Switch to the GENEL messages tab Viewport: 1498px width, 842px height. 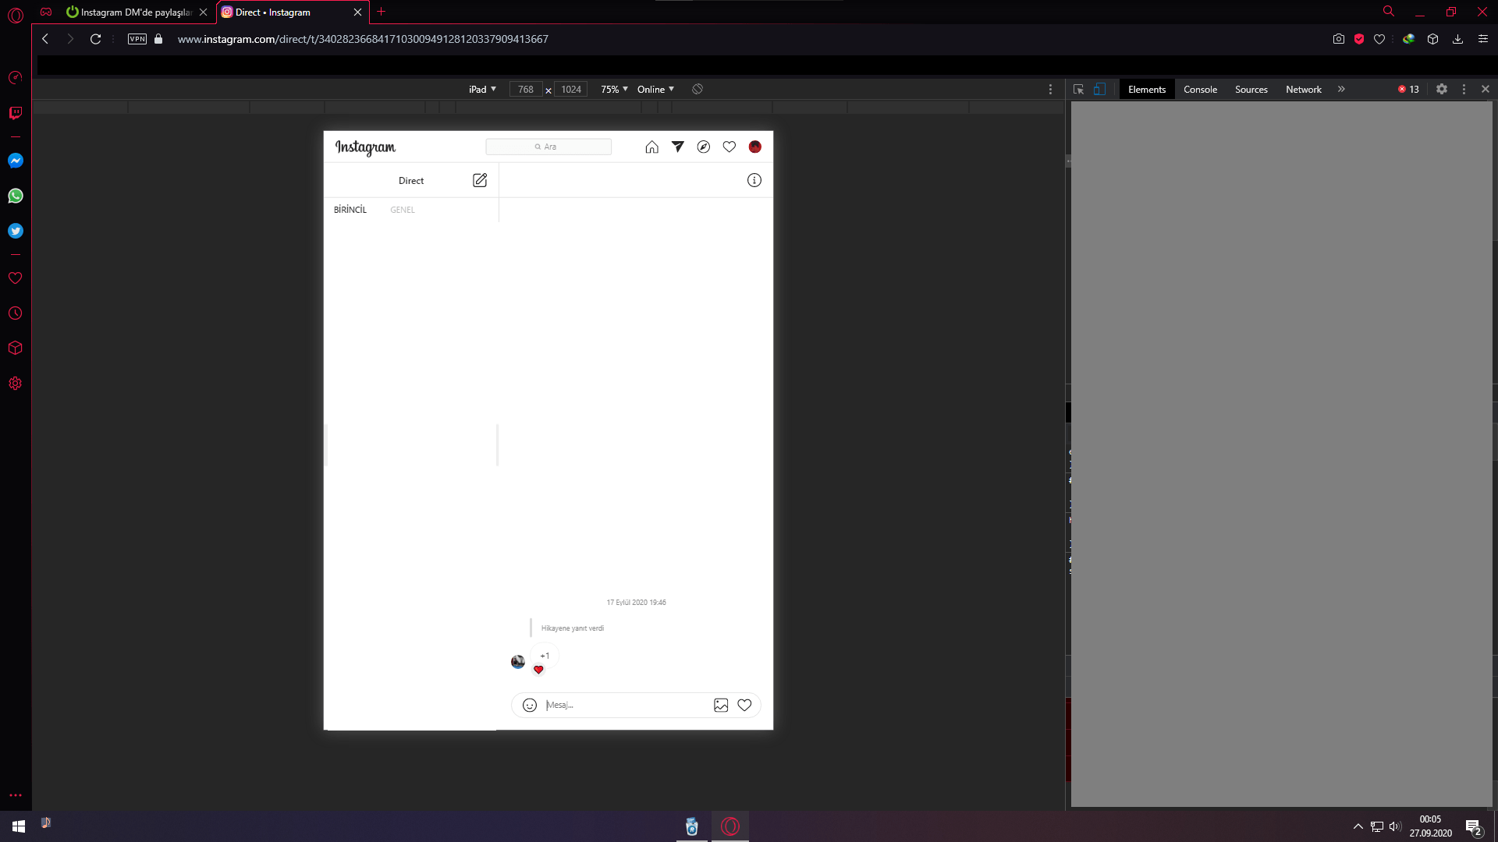403,209
